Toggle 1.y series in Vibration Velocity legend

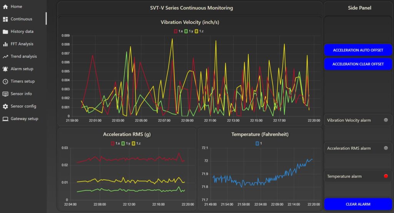point(189,31)
